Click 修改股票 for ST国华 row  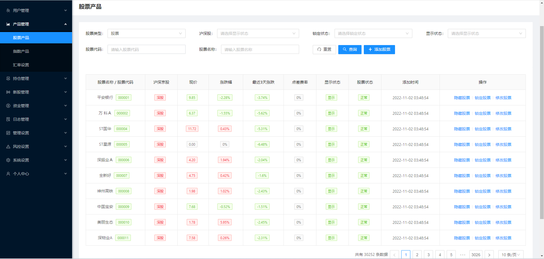point(503,129)
